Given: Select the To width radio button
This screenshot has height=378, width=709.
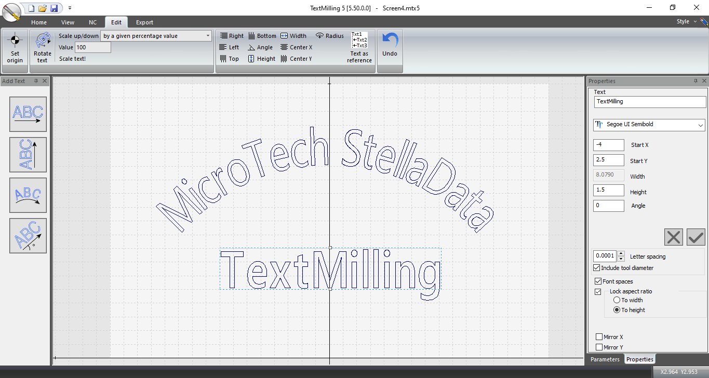Looking at the screenshot, I should [x=617, y=300].
